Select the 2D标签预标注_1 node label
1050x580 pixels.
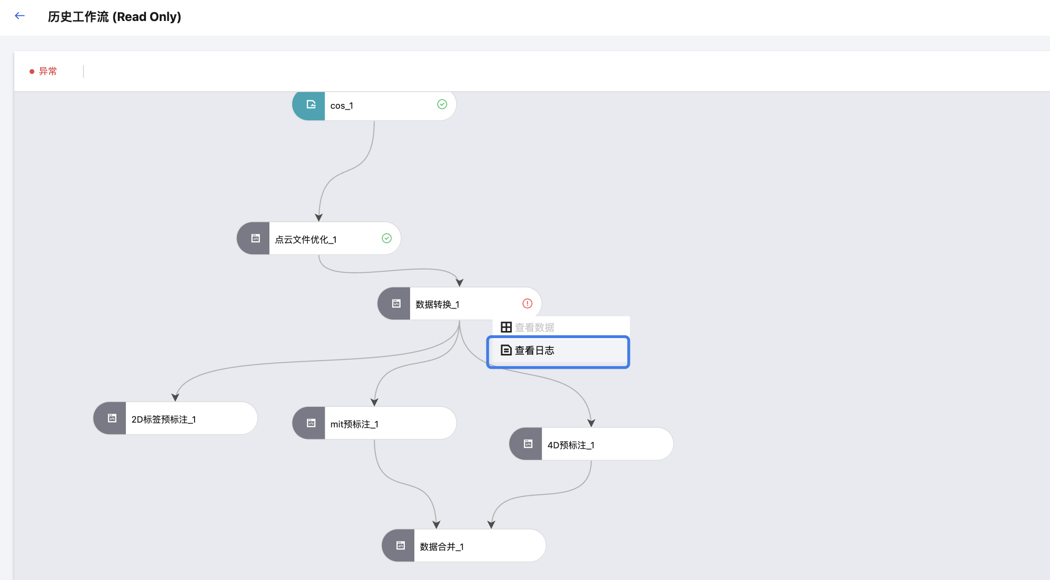(x=164, y=419)
